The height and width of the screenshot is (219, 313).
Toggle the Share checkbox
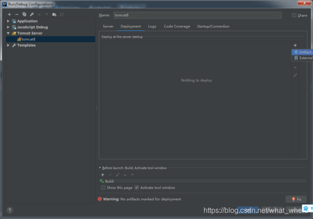[x=294, y=15]
